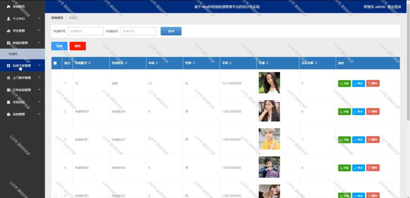Sort by 头像 column arrows

[x=267, y=63]
